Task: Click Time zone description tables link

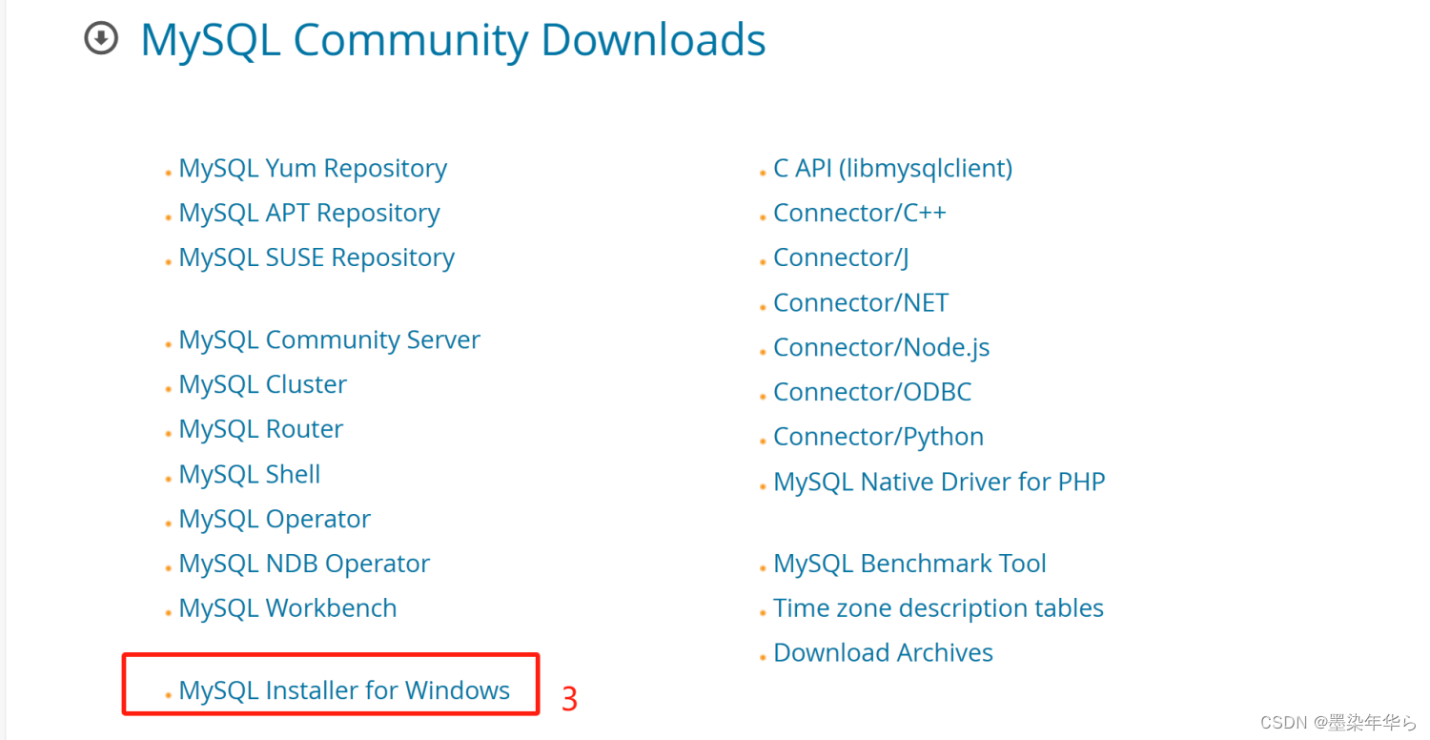Action: pyautogui.click(x=938, y=608)
